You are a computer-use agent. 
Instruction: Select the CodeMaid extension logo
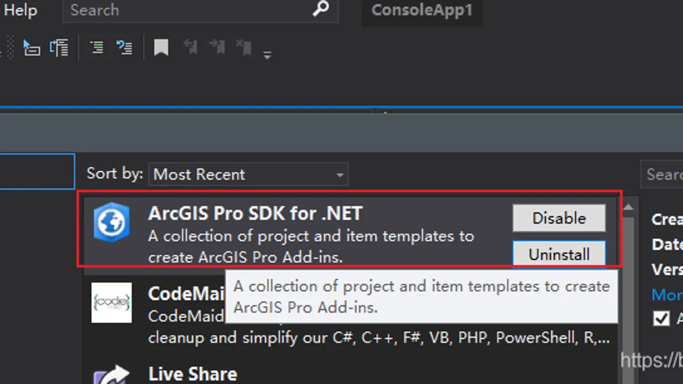pyautogui.click(x=112, y=302)
